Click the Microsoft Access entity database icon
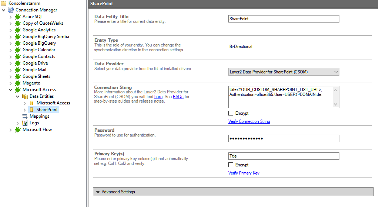Image resolution: width=379 pixels, height=207 pixels. 32,103
